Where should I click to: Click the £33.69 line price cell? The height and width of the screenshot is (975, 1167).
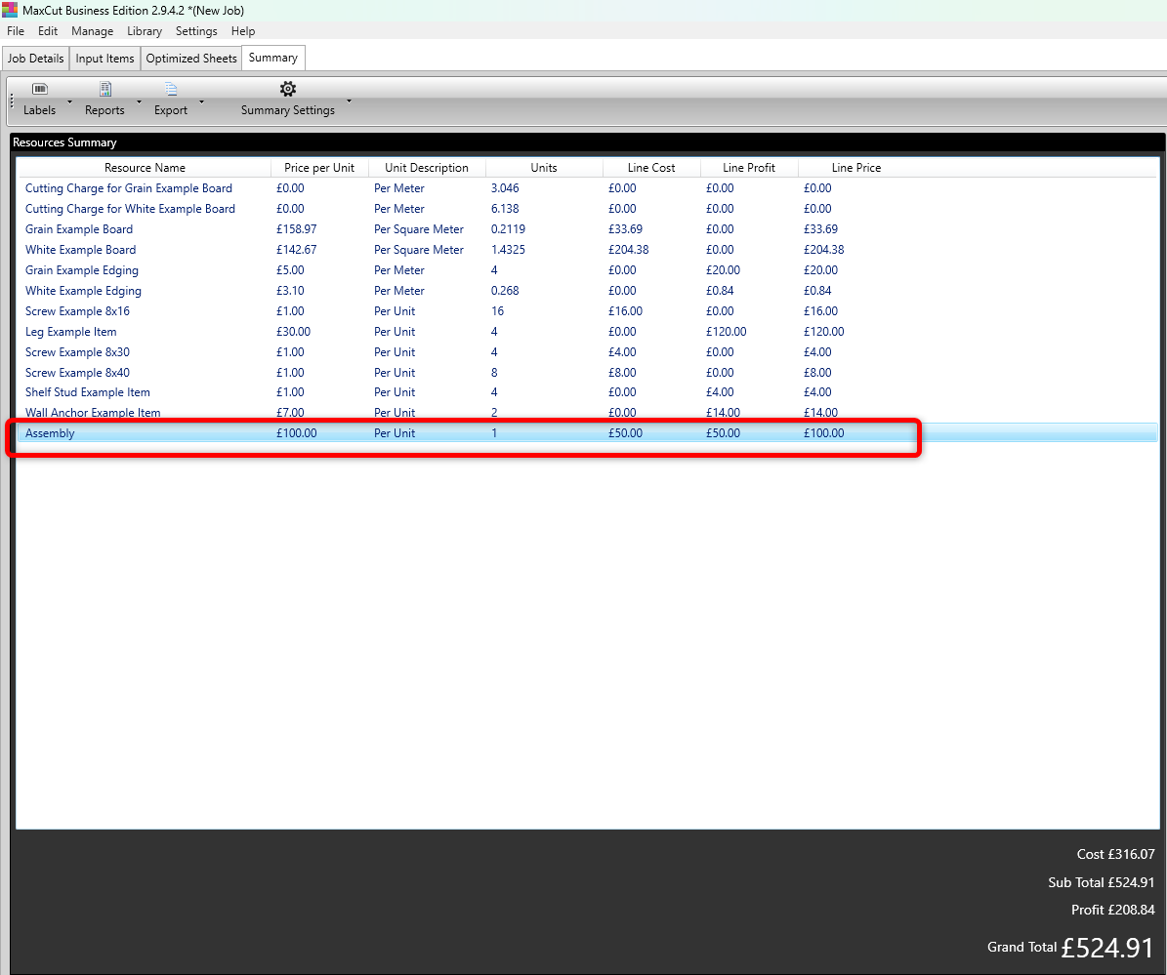pos(820,229)
